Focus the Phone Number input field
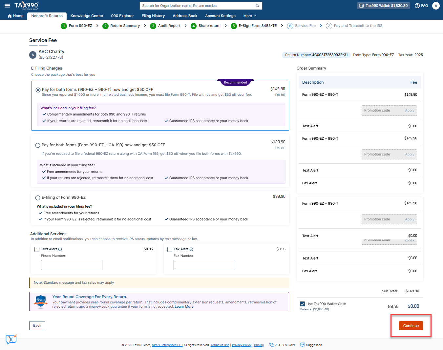443x350 pixels. pyautogui.click(x=72, y=265)
